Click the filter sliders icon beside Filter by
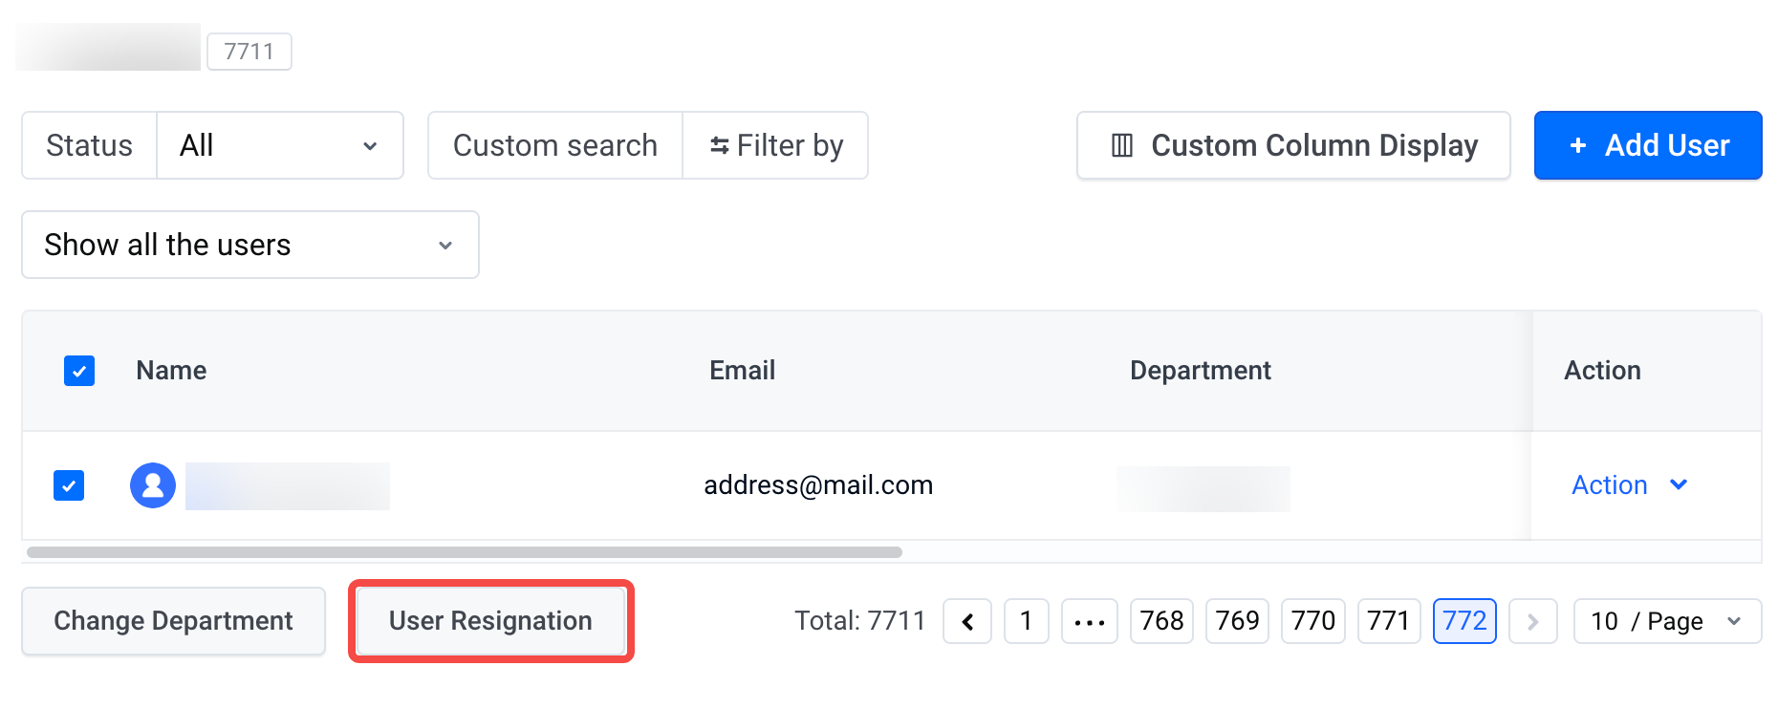Viewport: 1778px width, 709px height. (719, 145)
